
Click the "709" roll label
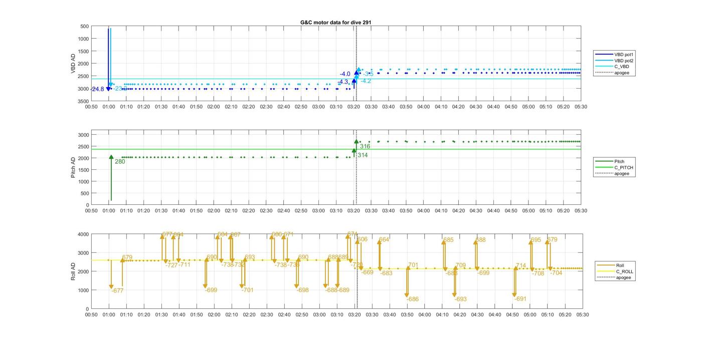[460, 266]
